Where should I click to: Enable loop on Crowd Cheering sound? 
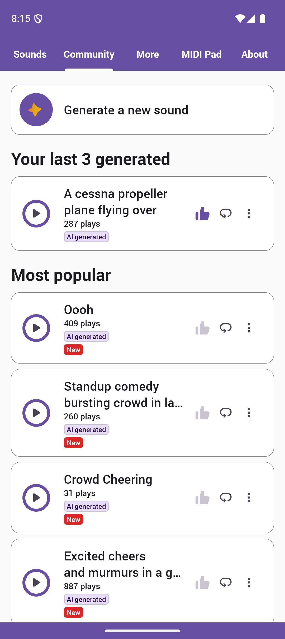point(226,497)
